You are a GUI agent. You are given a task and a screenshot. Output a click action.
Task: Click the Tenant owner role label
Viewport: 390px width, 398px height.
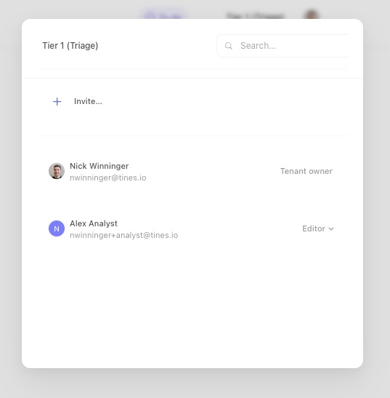click(x=306, y=171)
